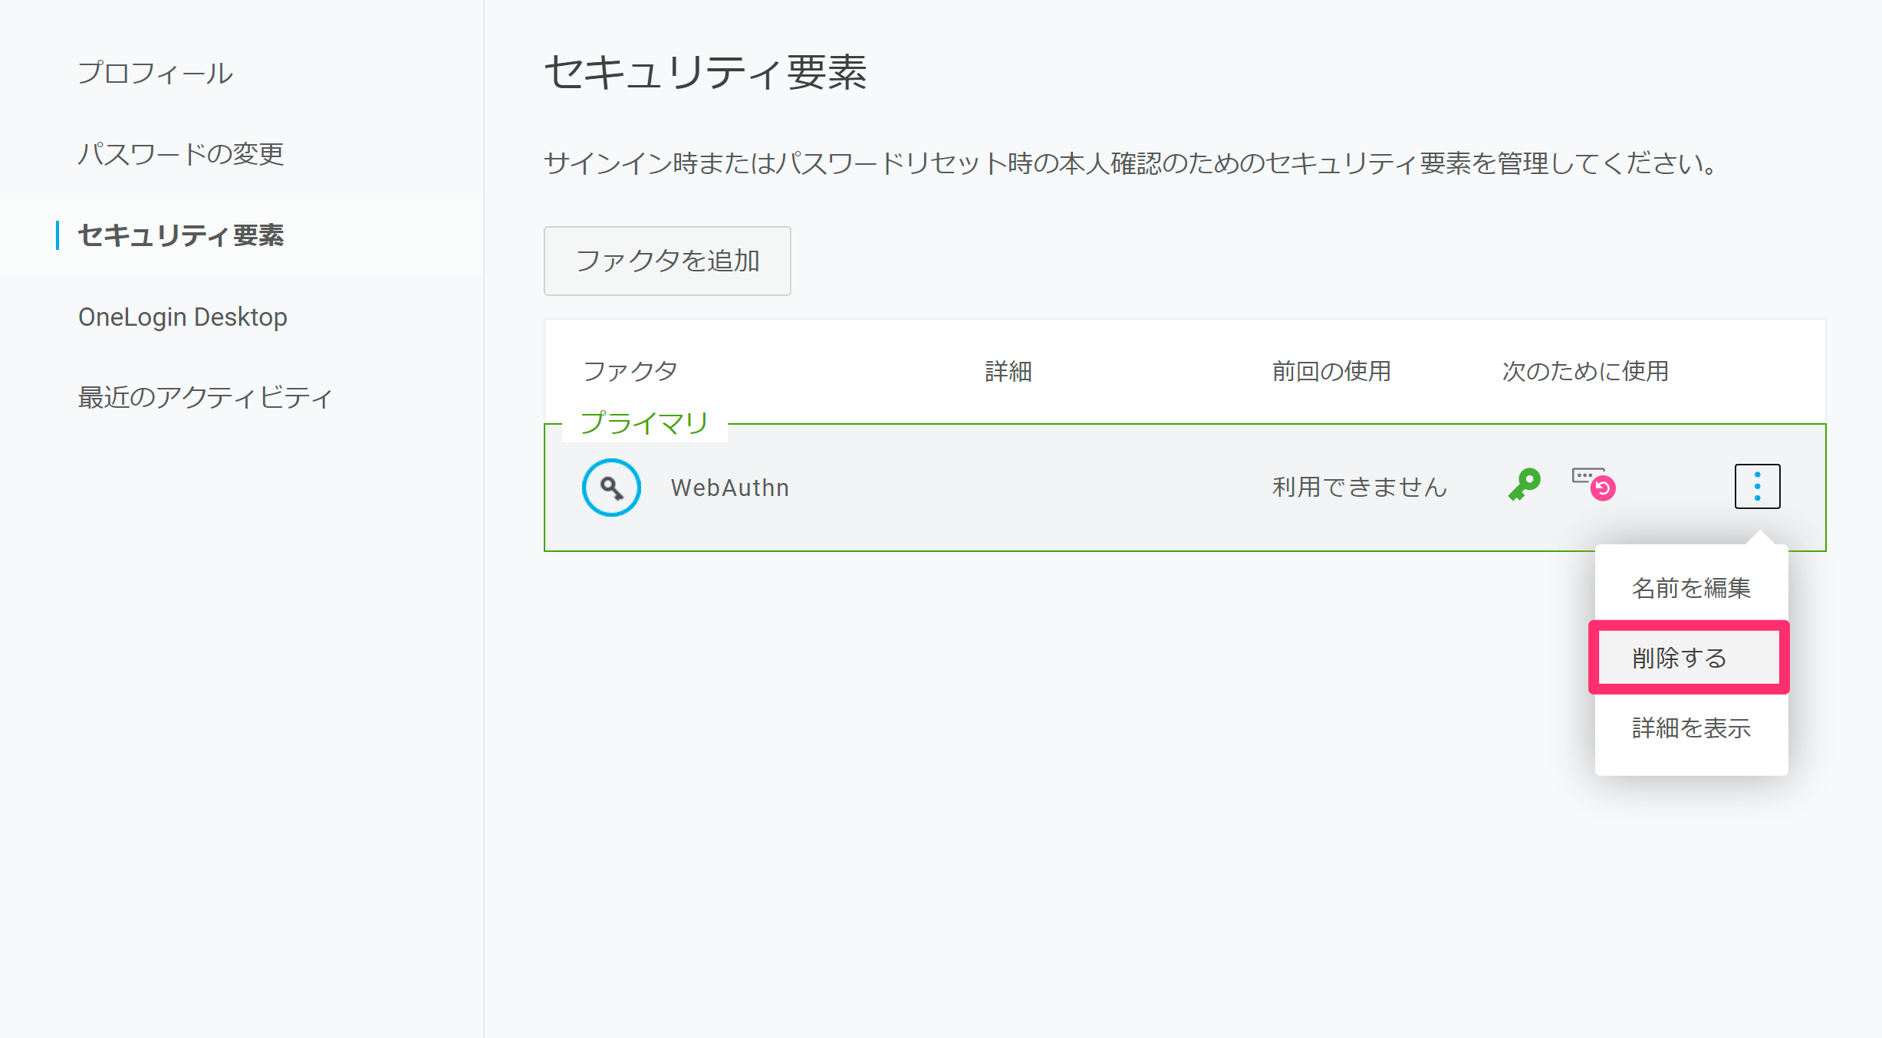Open the three-dot options menu for WebAuthn
This screenshot has height=1038, width=1882.
[x=1757, y=486]
